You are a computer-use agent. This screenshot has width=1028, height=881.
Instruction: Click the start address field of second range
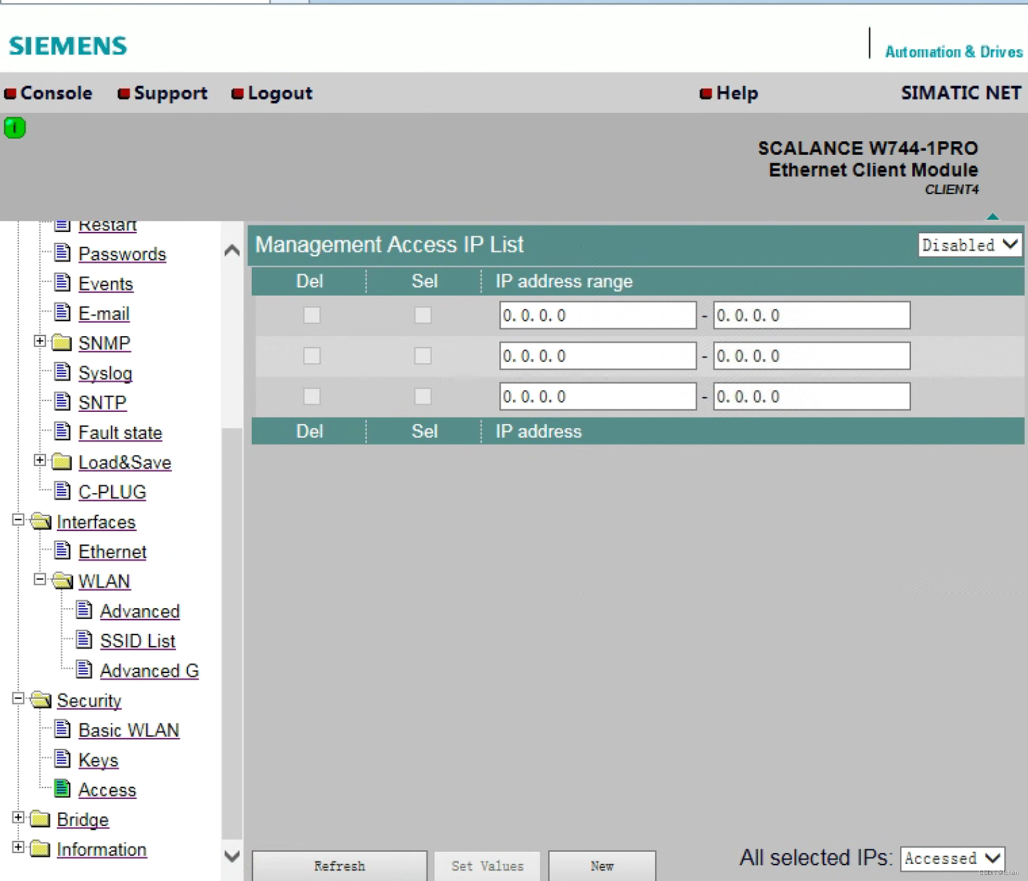click(598, 356)
